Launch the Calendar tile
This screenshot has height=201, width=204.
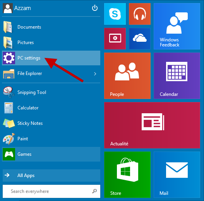[177, 76]
